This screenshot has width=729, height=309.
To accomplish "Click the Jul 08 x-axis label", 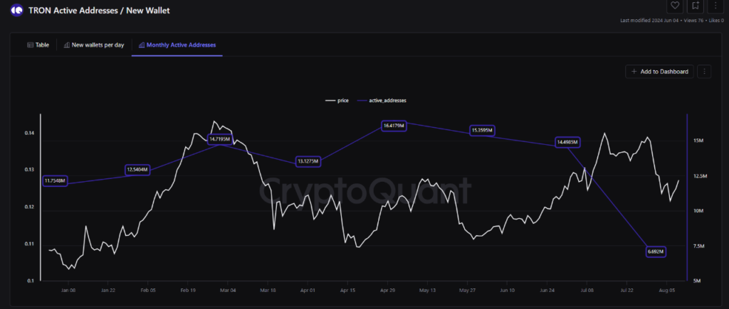I will pyautogui.click(x=587, y=290).
